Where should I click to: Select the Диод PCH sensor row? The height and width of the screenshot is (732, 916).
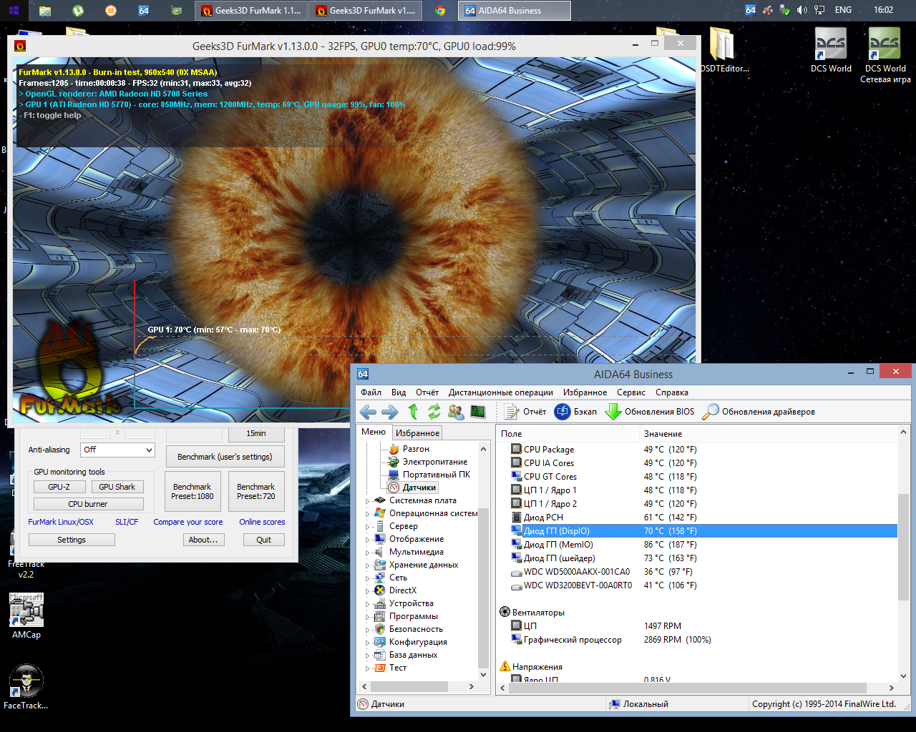pyautogui.click(x=543, y=518)
